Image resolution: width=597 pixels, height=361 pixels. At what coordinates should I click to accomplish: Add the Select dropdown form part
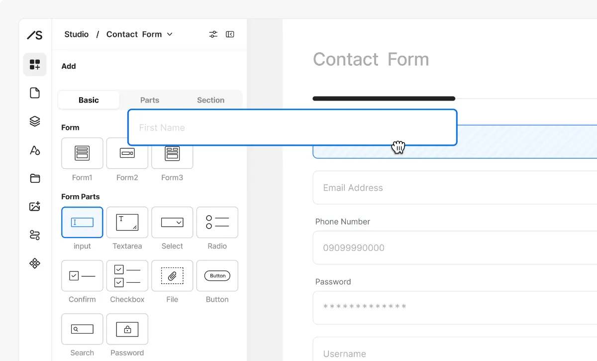172,222
